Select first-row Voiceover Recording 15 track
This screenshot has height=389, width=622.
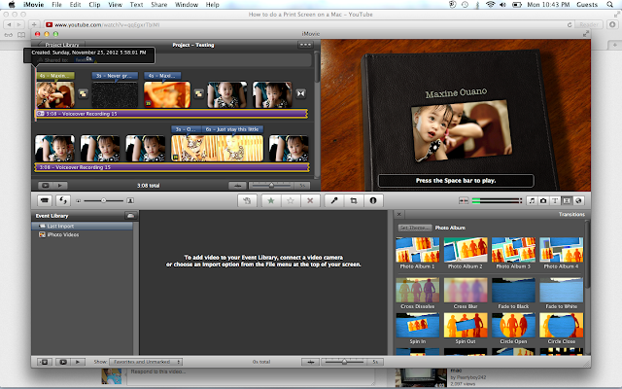[172, 114]
